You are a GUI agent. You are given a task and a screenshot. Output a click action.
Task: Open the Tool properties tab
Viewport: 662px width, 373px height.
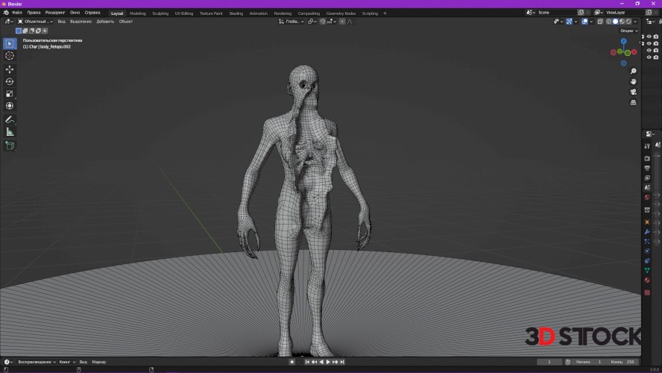tap(647, 146)
